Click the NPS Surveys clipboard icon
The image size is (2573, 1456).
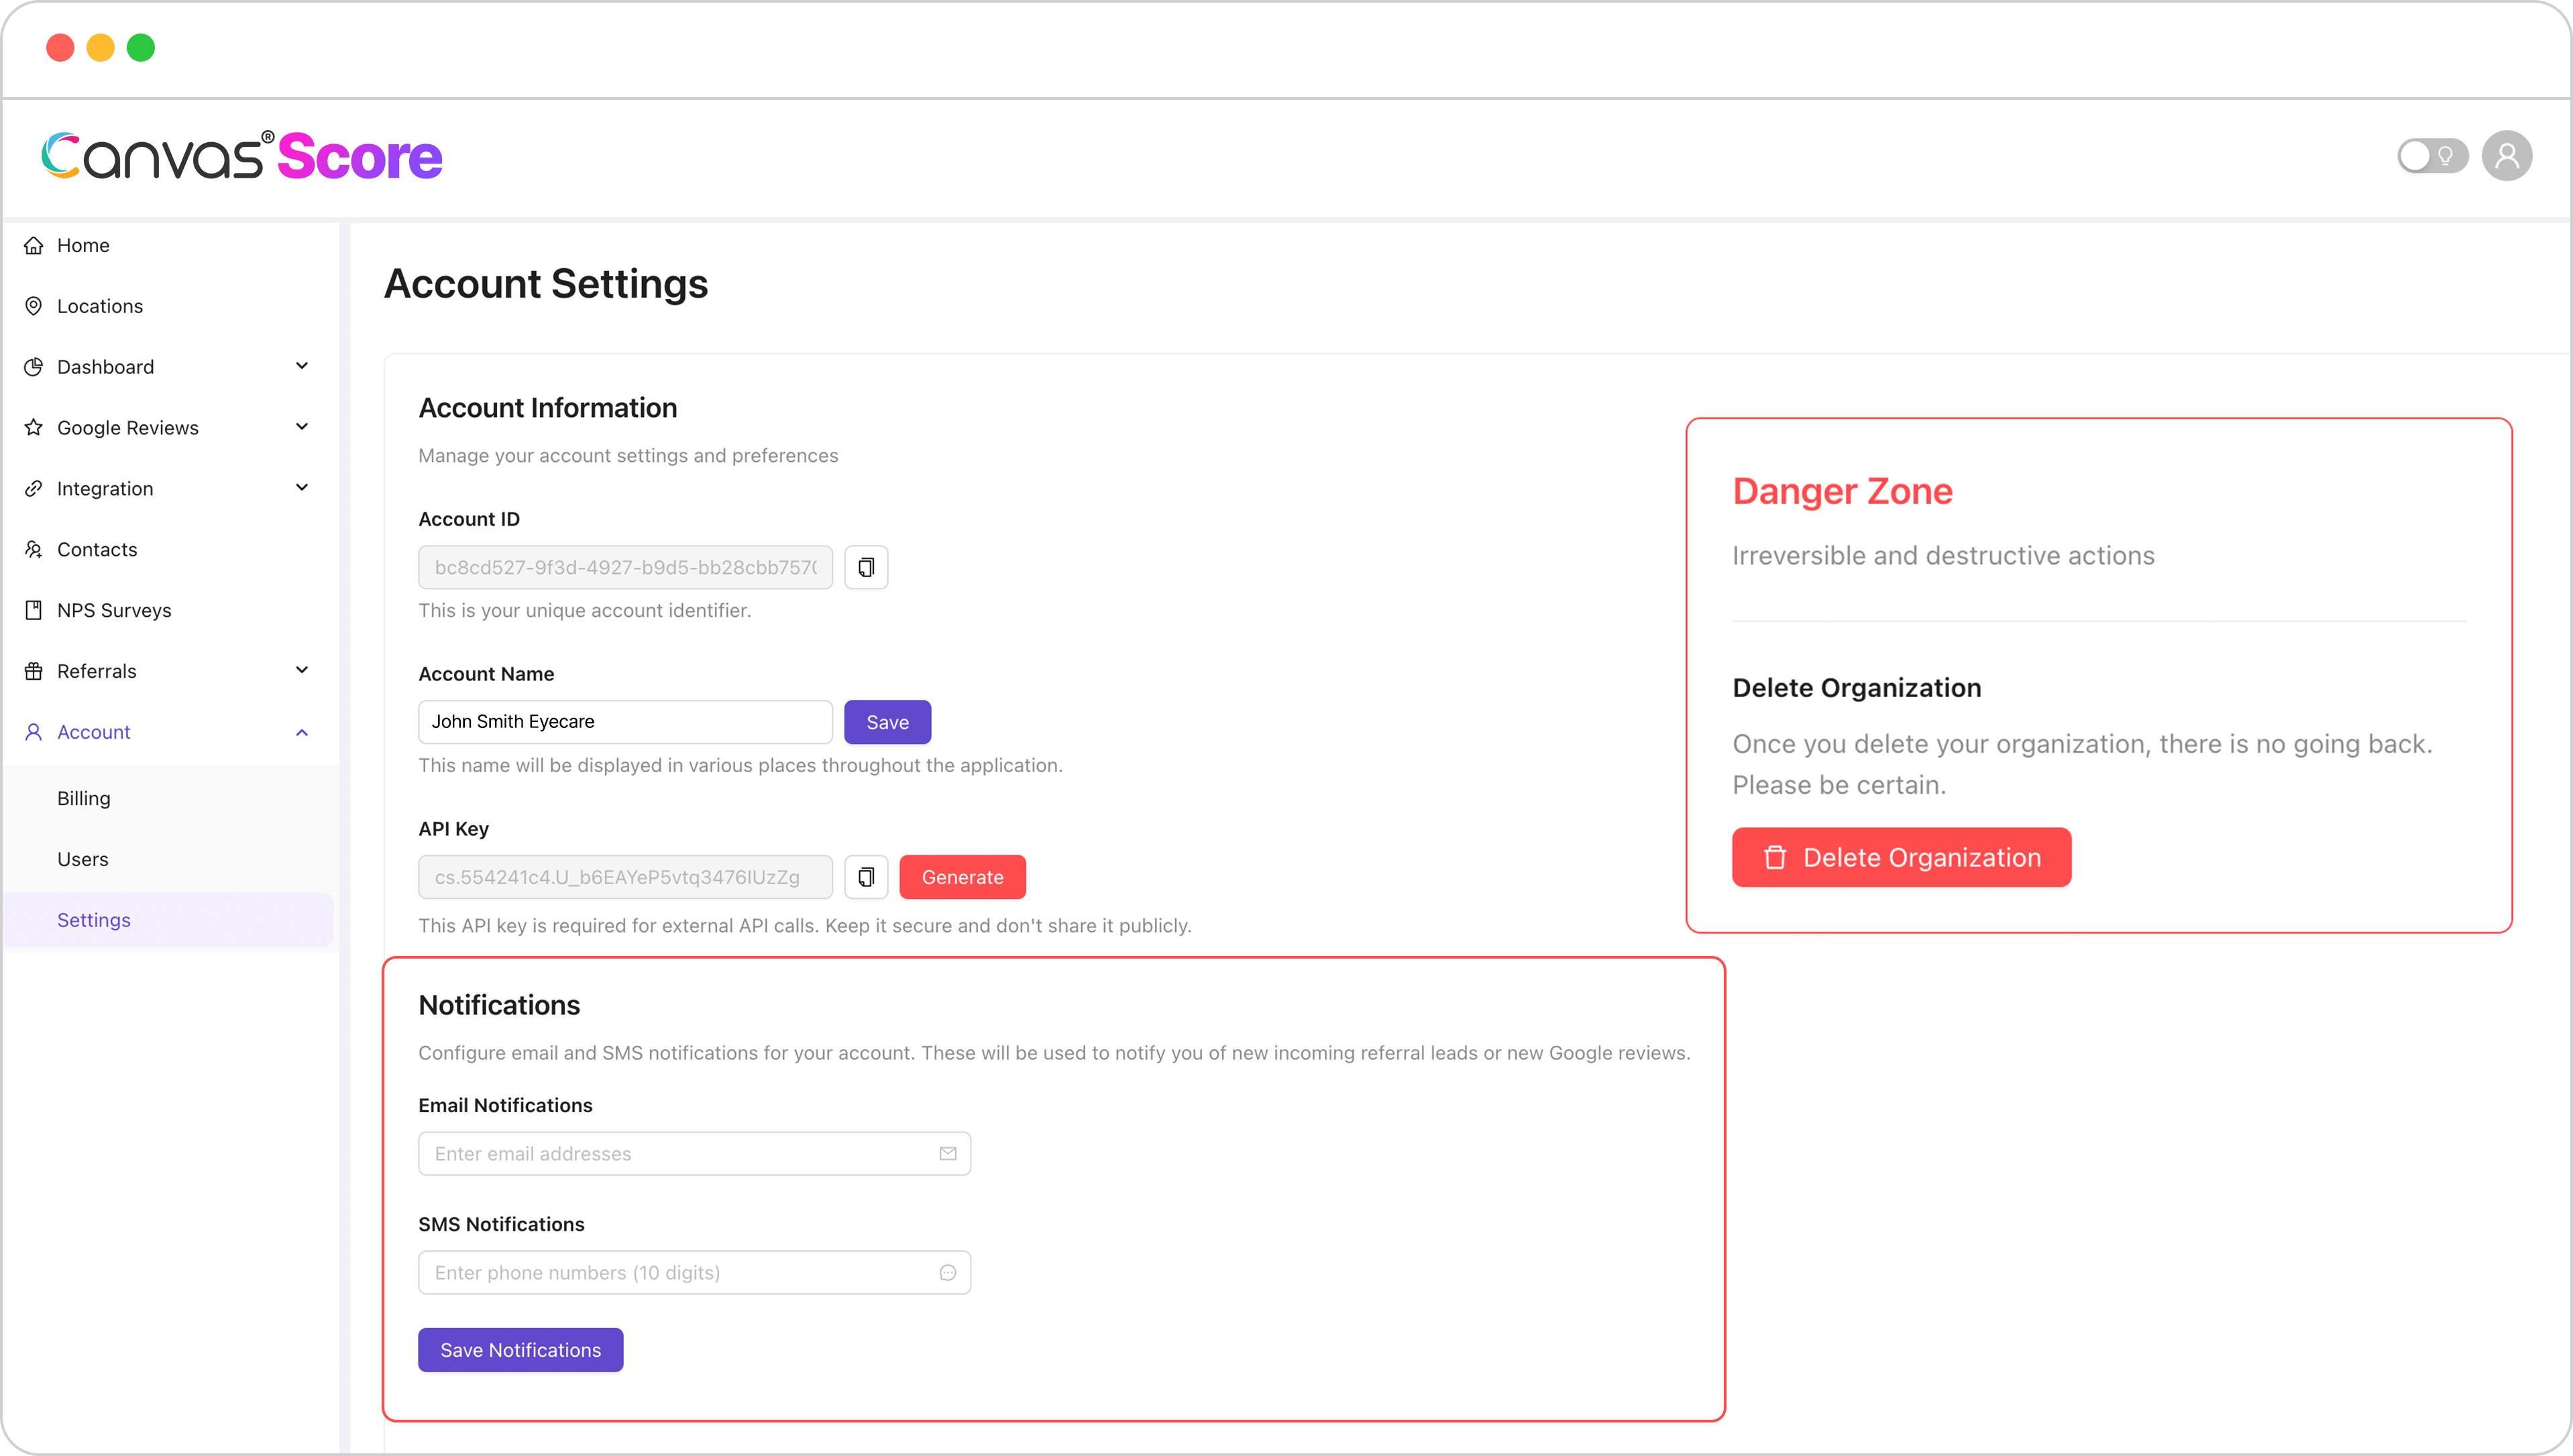tap(33, 610)
